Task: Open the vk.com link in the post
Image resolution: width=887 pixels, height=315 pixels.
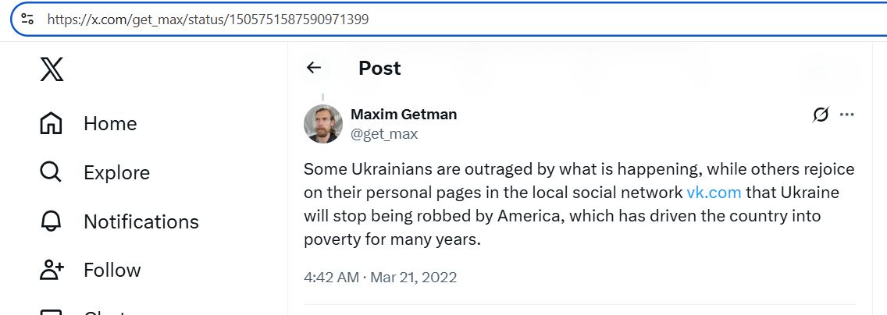Action: point(714,192)
